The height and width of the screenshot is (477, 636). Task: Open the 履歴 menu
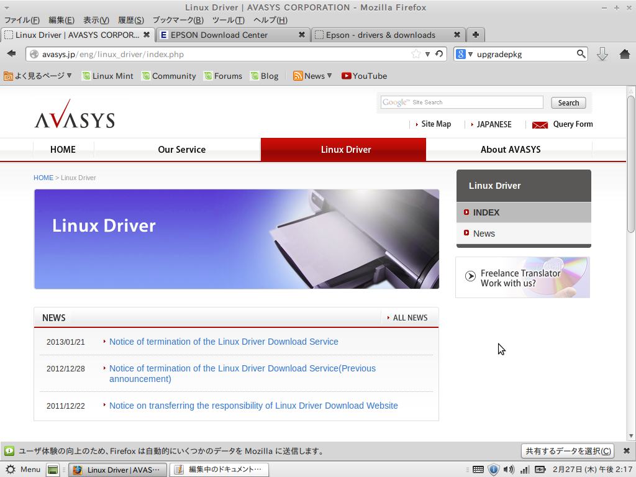click(131, 20)
